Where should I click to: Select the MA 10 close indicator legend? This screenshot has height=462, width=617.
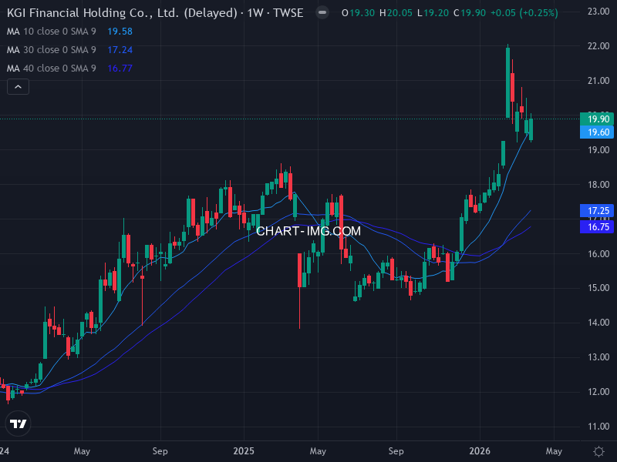pos(52,32)
